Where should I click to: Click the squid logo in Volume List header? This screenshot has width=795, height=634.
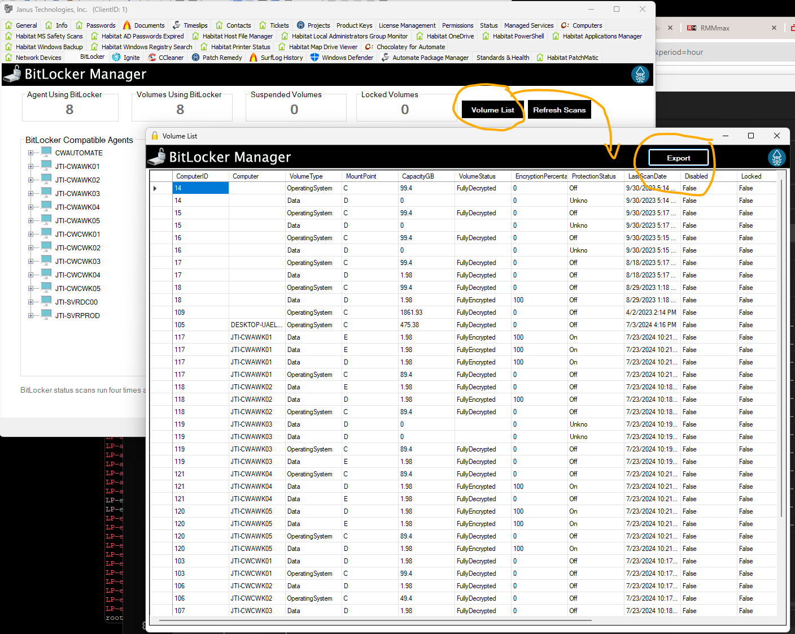[777, 157]
